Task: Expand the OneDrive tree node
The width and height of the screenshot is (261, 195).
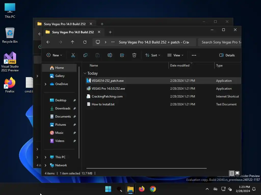Action: pos(45,84)
